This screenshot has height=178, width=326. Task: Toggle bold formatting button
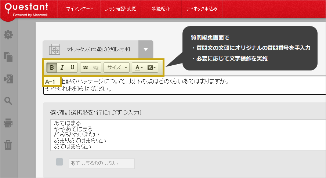(x=52, y=68)
